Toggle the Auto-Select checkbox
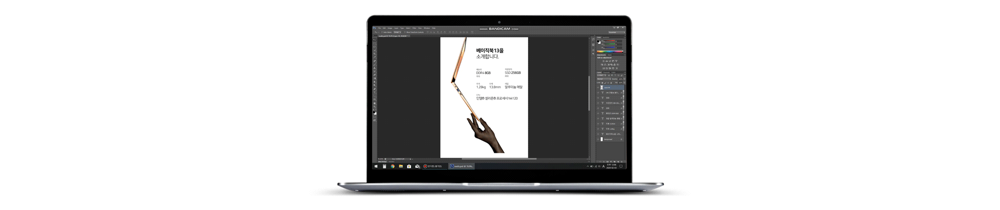The image size is (1000, 210). 382,32
